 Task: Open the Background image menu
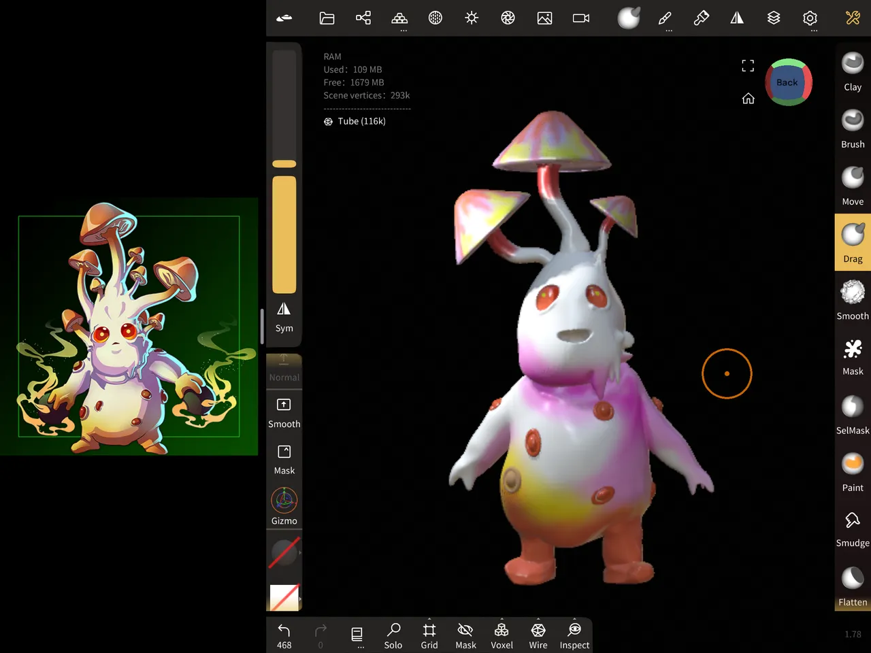coord(544,18)
